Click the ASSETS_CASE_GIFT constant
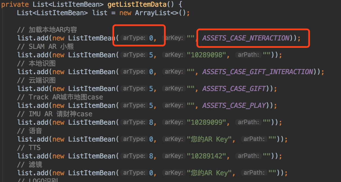This screenshot has width=341, height=182. (x=234, y=88)
